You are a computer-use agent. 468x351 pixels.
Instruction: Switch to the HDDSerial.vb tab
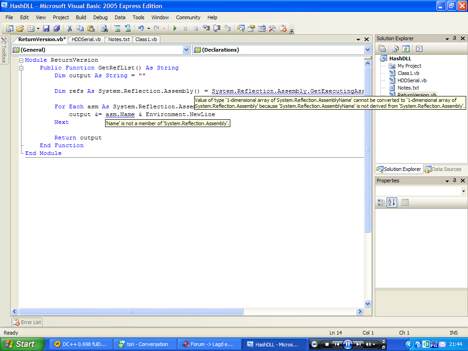(86, 39)
